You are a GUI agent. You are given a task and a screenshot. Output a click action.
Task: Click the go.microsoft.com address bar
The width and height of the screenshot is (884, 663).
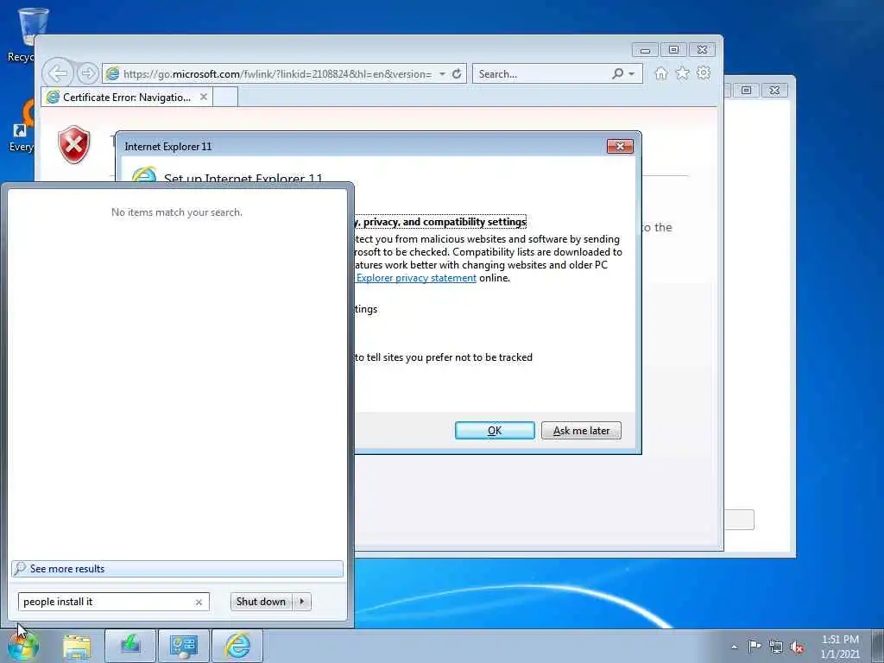277,74
